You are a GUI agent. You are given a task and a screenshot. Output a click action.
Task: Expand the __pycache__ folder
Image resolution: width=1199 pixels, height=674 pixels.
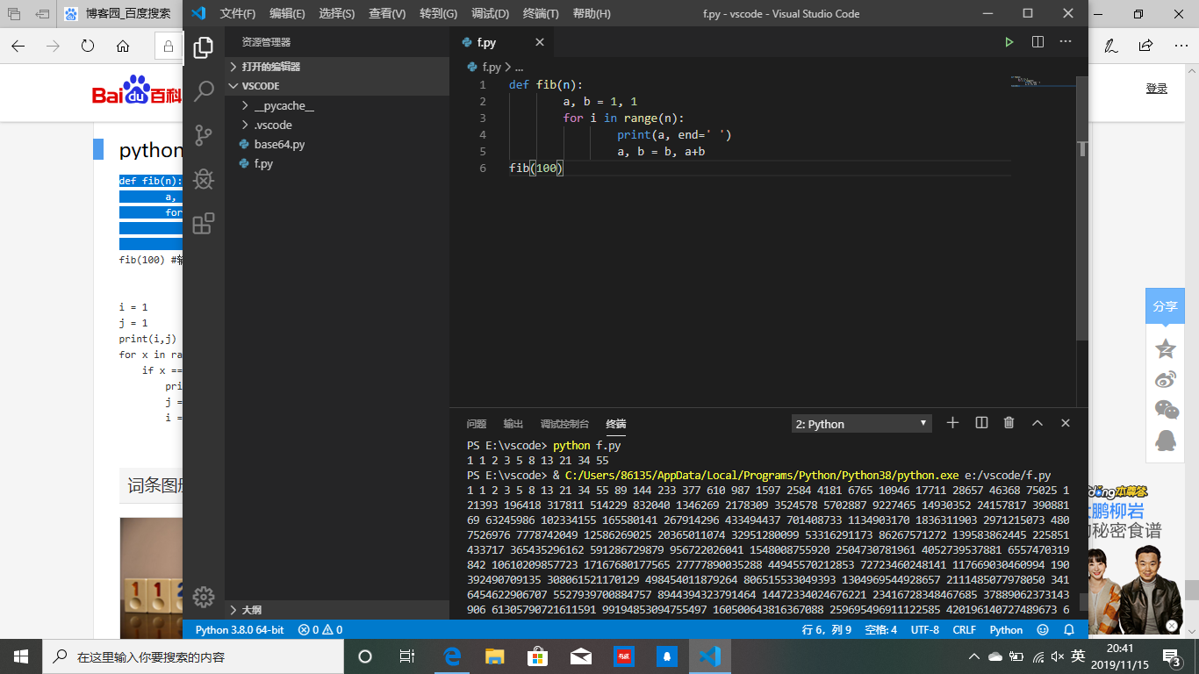[284, 106]
